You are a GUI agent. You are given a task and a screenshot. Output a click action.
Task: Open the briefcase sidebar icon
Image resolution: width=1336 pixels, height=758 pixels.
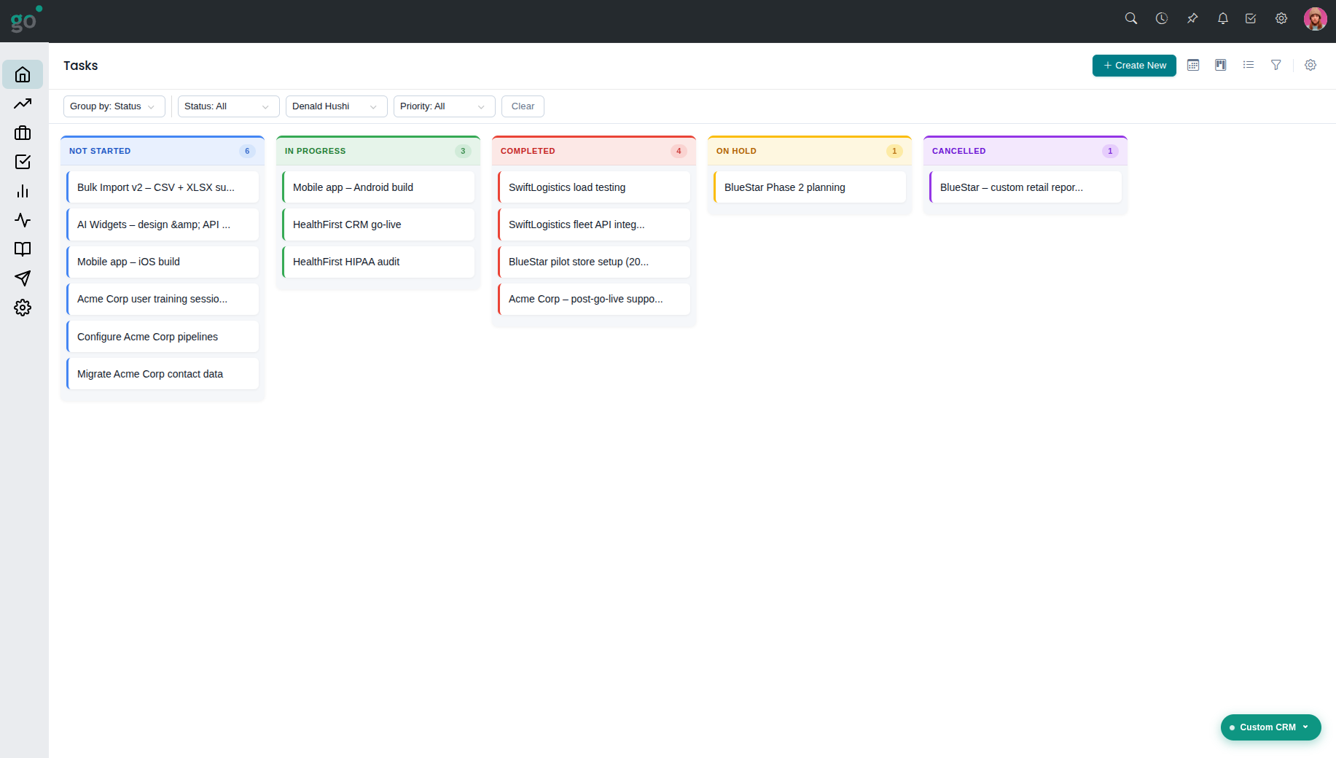(23, 133)
